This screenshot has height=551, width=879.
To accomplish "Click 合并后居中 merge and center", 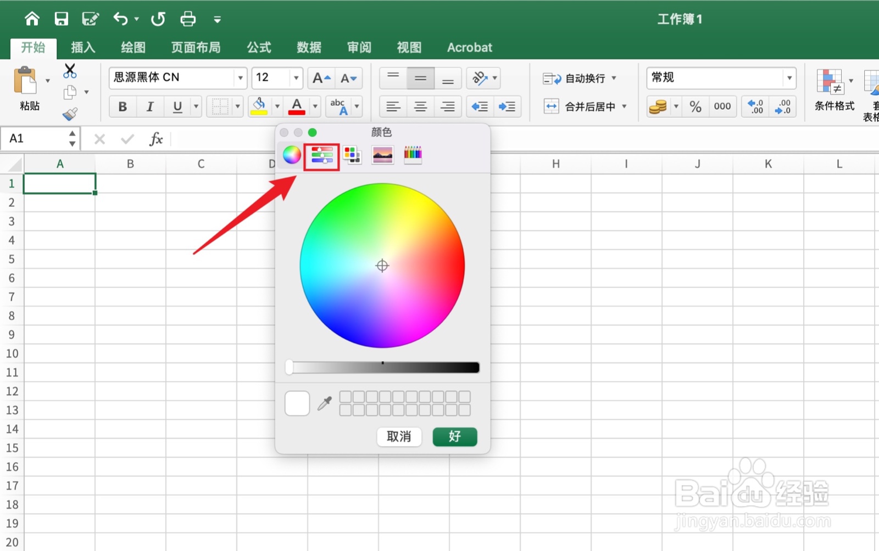I will [579, 106].
